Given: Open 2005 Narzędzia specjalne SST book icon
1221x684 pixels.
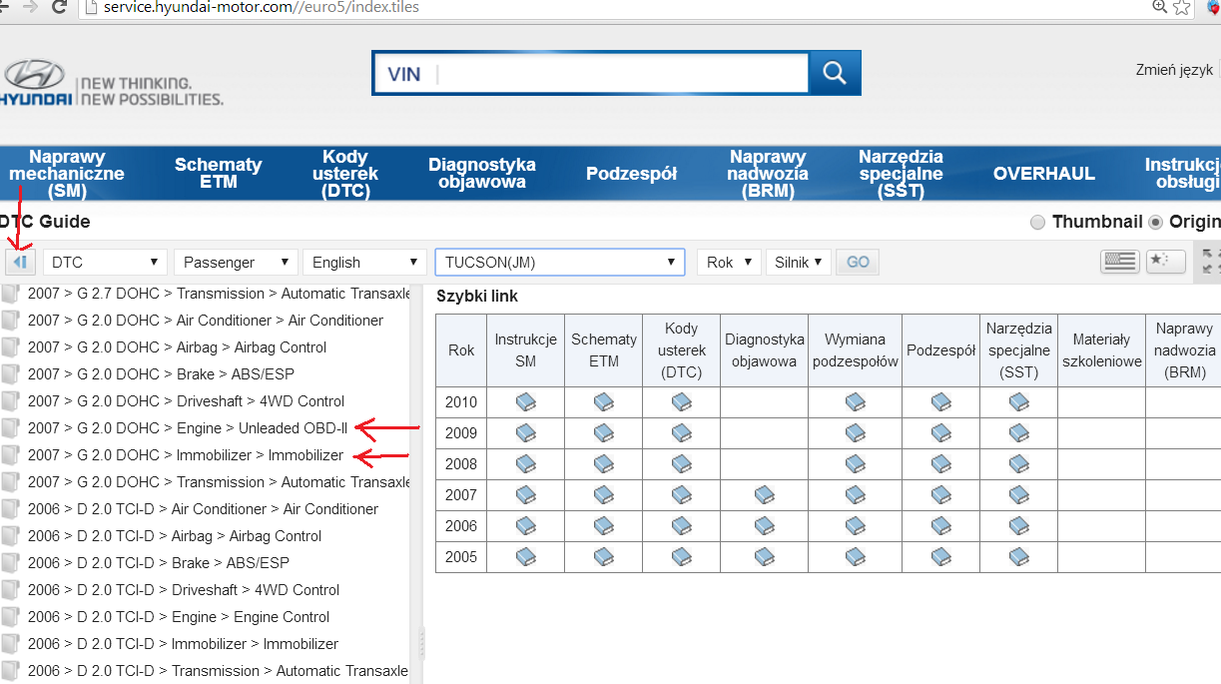Looking at the screenshot, I should (1019, 557).
